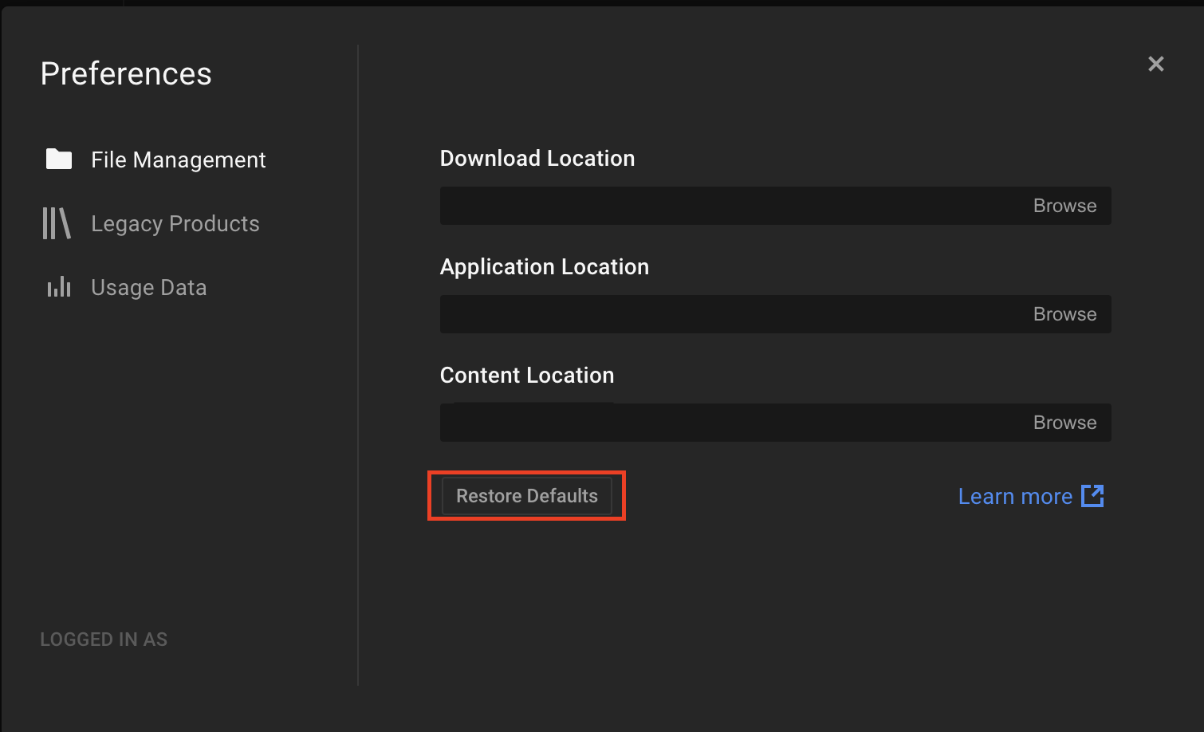
Task: Click the external link icon beside Learn more
Action: (x=1092, y=496)
